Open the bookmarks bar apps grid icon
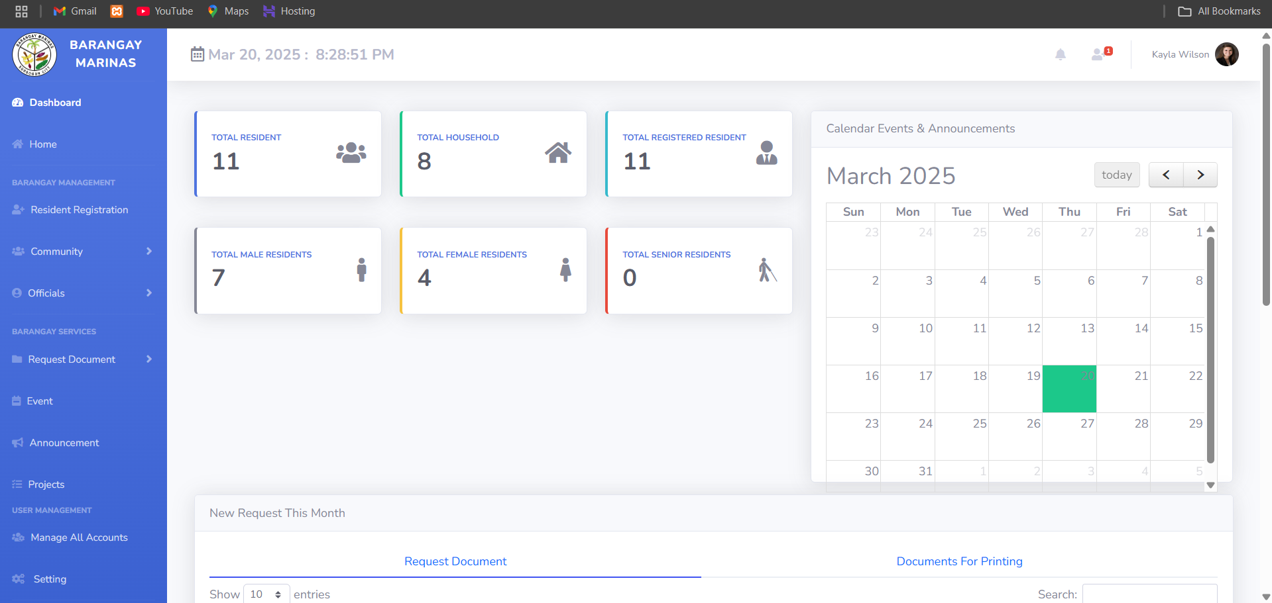This screenshot has width=1272, height=603. [x=21, y=11]
